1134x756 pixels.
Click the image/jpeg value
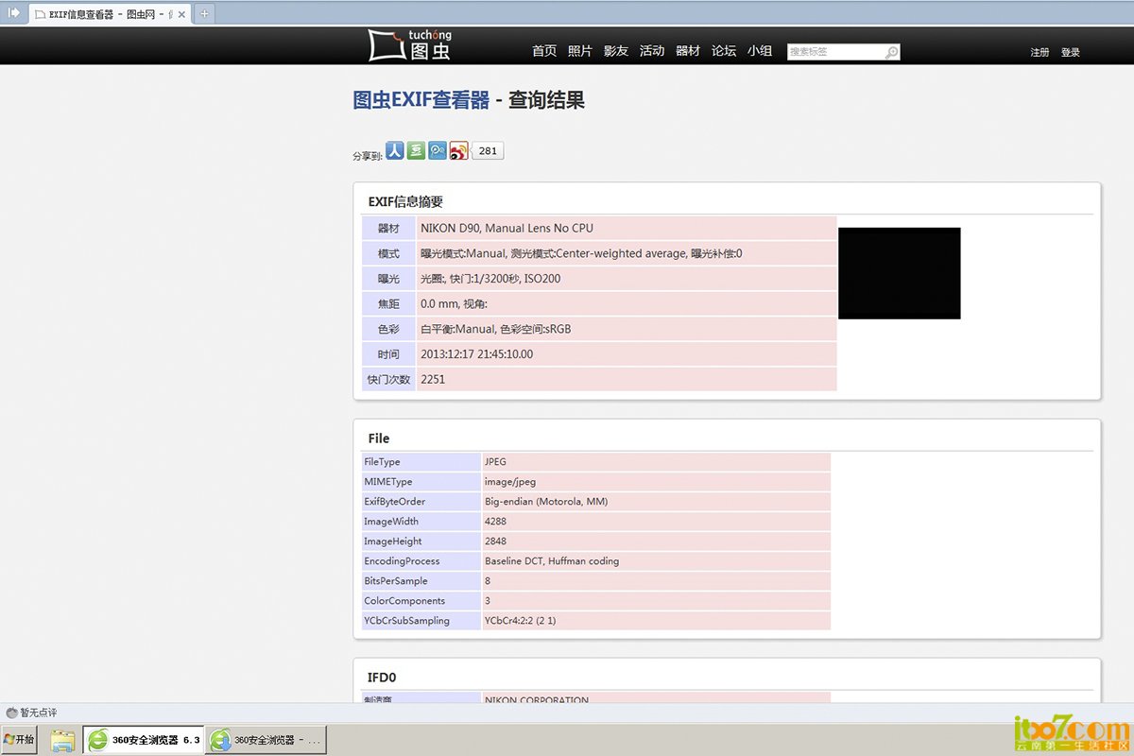510,482
